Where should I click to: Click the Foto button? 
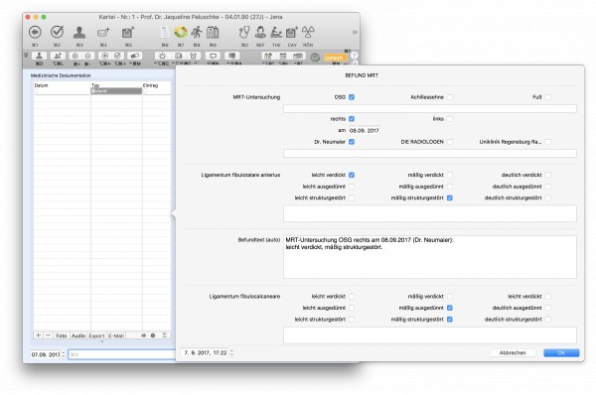pyautogui.click(x=62, y=335)
